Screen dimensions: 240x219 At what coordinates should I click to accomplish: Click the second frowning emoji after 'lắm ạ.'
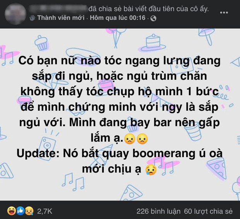[x=142, y=139]
